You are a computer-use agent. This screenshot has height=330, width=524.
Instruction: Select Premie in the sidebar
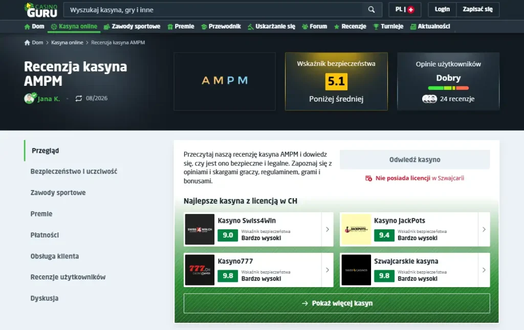41,214
